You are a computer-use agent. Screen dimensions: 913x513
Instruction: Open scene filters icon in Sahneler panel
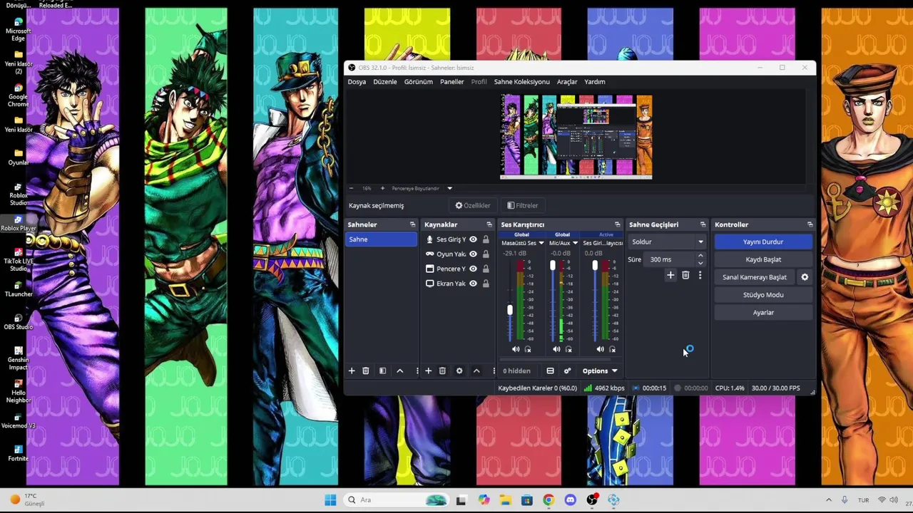point(382,370)
